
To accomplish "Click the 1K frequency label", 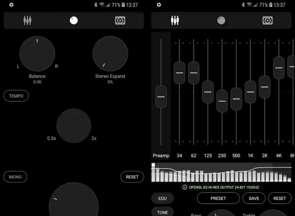I will [x=250, y=156].
